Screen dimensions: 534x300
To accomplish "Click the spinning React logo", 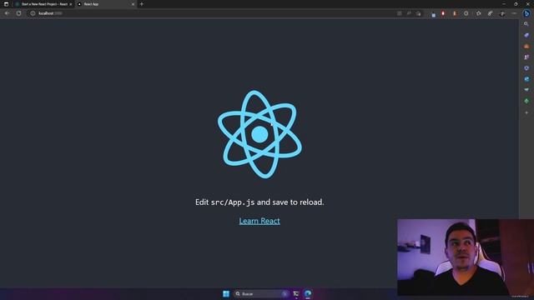I will click(x=259, y=134).
